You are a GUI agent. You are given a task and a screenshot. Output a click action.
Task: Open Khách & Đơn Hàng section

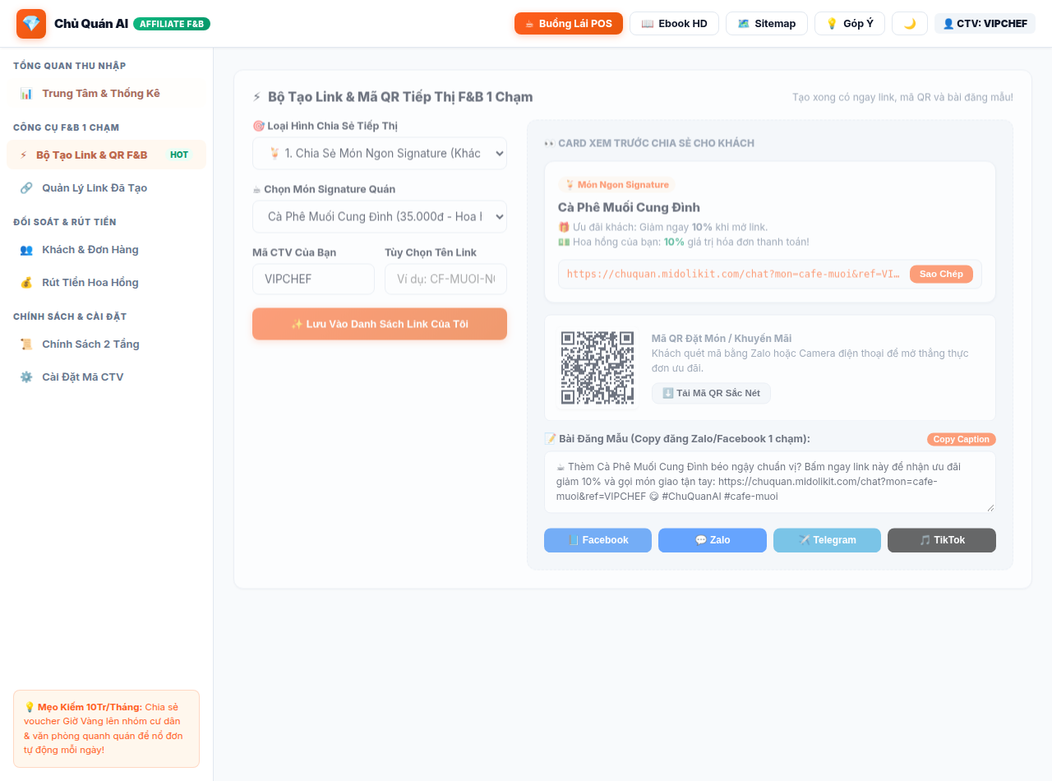(106, 250)
